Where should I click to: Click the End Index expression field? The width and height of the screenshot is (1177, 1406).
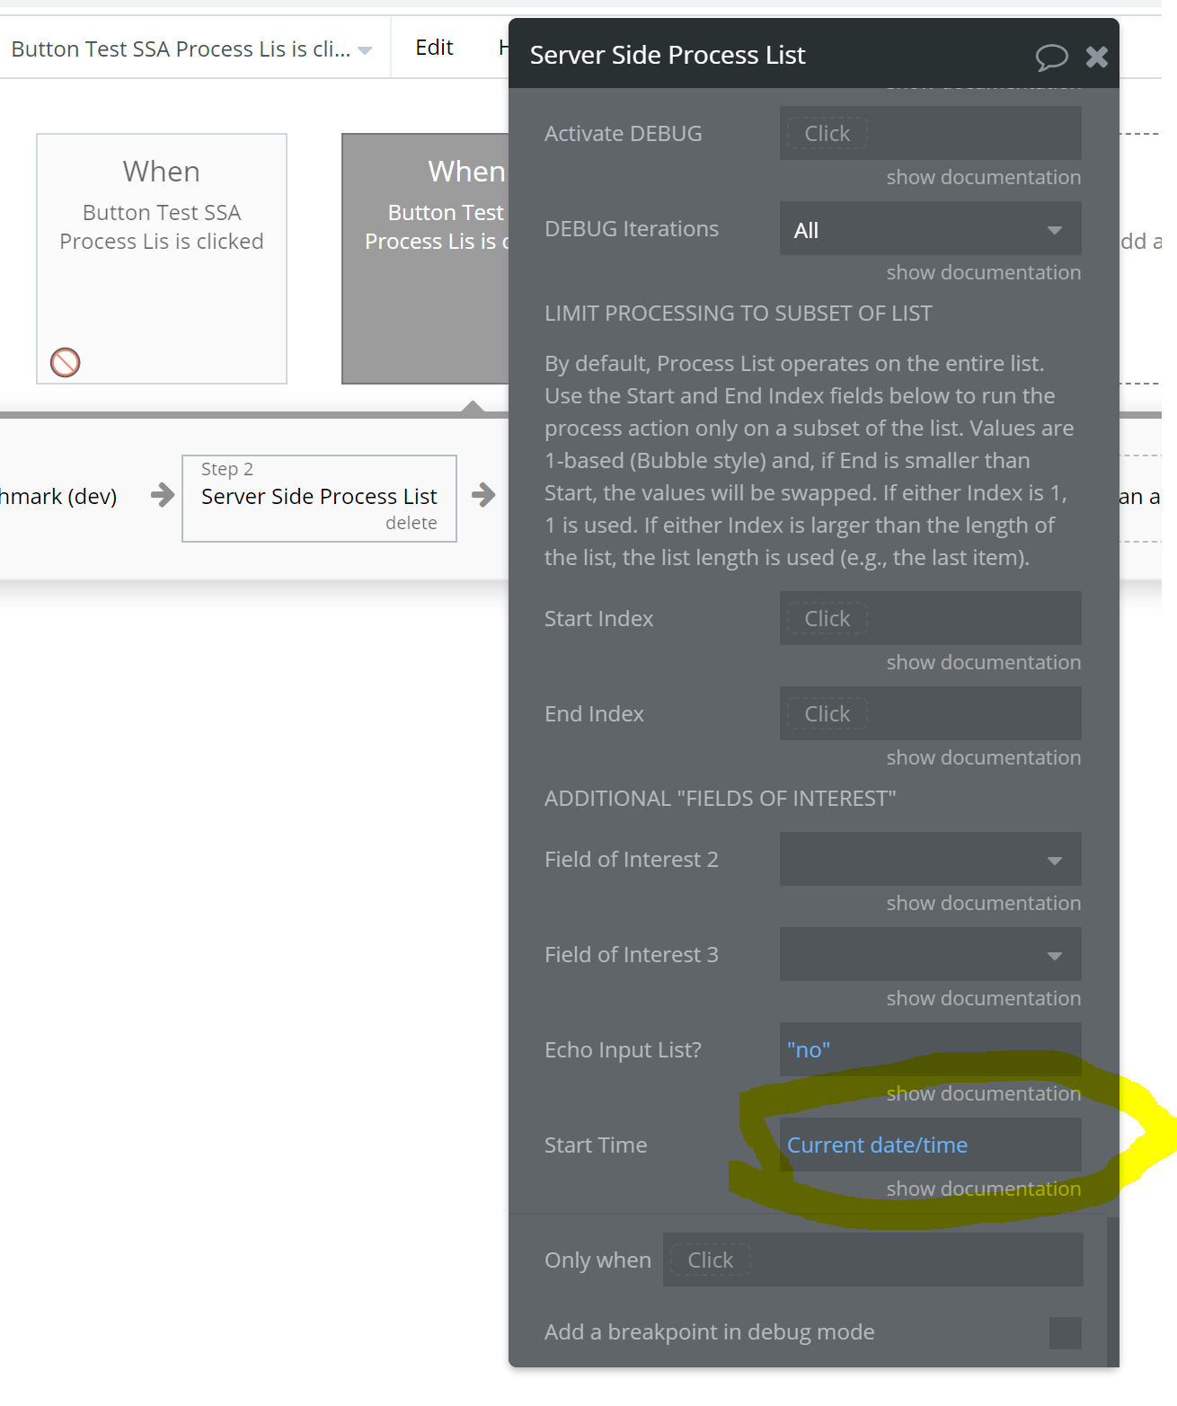[930, 714]
